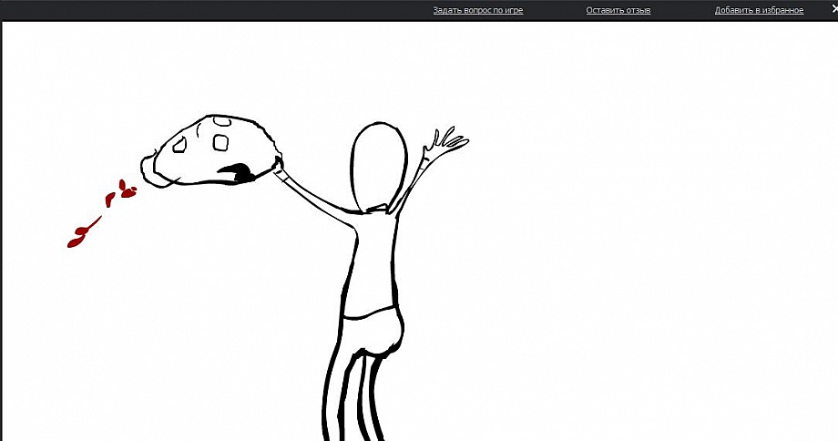838x441 pixels.
Task: Click "Добавить в избранное" link
Action: [759, 10]
